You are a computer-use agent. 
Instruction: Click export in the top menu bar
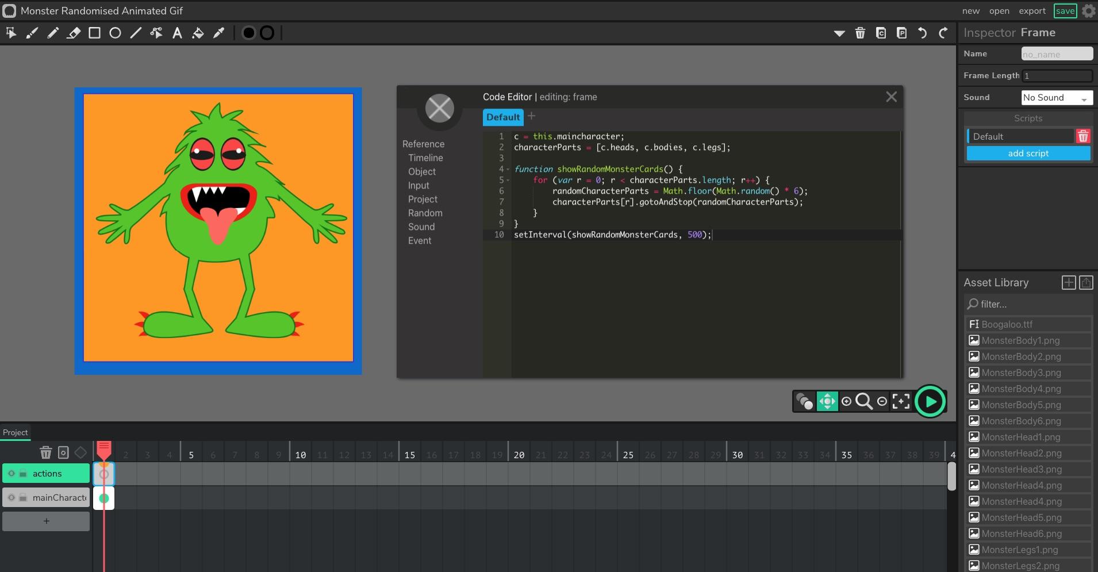pos(1031,10)
